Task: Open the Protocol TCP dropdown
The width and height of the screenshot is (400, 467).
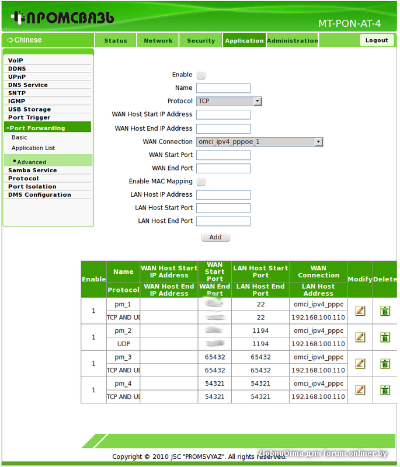Action: (x=229, y=101)
